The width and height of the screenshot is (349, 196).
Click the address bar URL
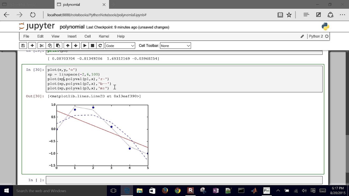click(x=97, y=15)
